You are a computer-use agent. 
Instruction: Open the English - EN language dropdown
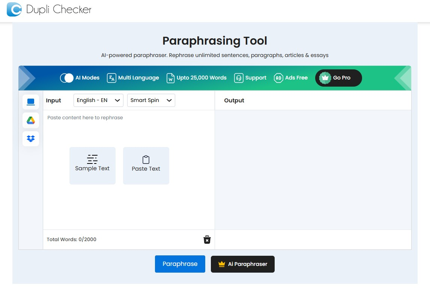[x=98, y=100]
